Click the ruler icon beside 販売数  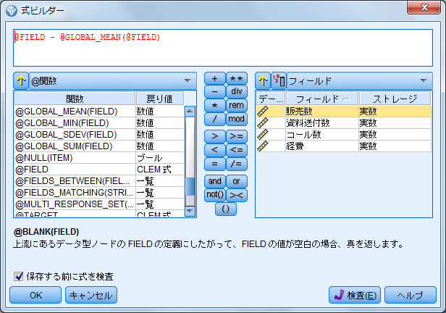263,112
